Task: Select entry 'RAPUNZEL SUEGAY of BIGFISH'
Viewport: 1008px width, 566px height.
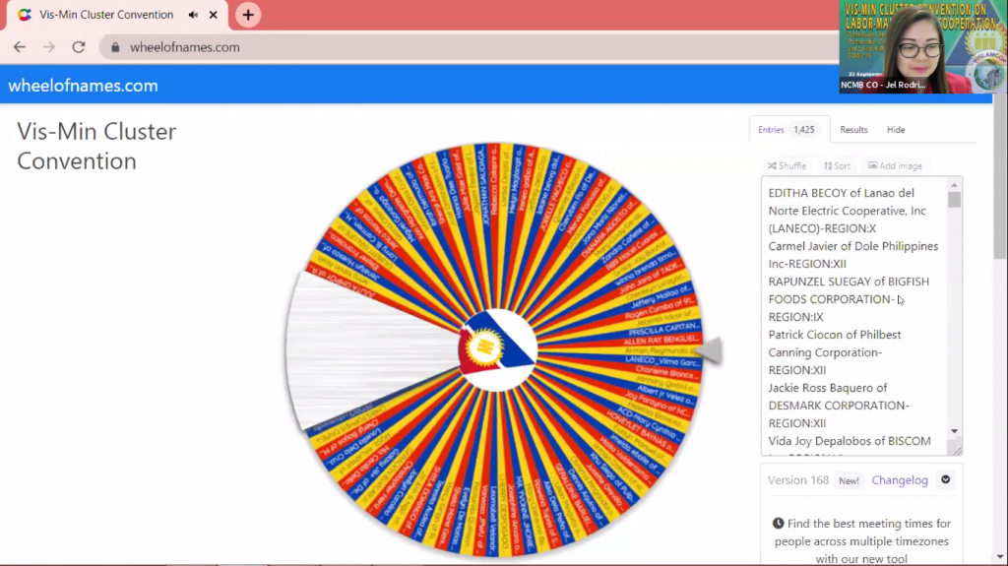Action: point(849,282)
